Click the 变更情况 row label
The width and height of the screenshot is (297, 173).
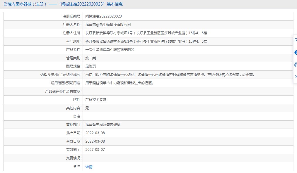(73, 158)
